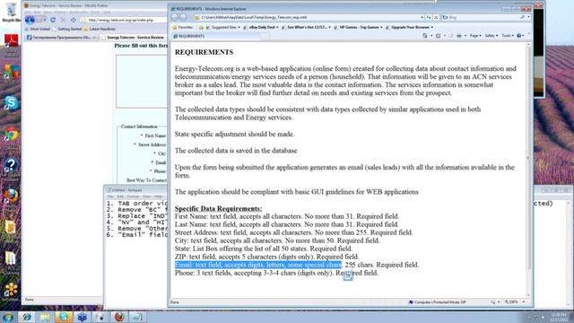
Task: Switch to the Cyrillic-titled Facebook tab in Firefox
Action: (62, 38)
